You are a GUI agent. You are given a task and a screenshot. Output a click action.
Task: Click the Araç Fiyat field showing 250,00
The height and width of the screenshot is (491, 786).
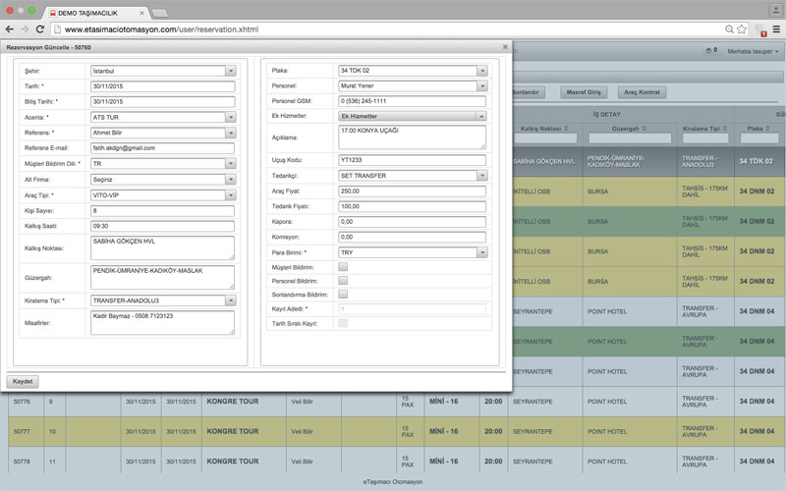412,191
